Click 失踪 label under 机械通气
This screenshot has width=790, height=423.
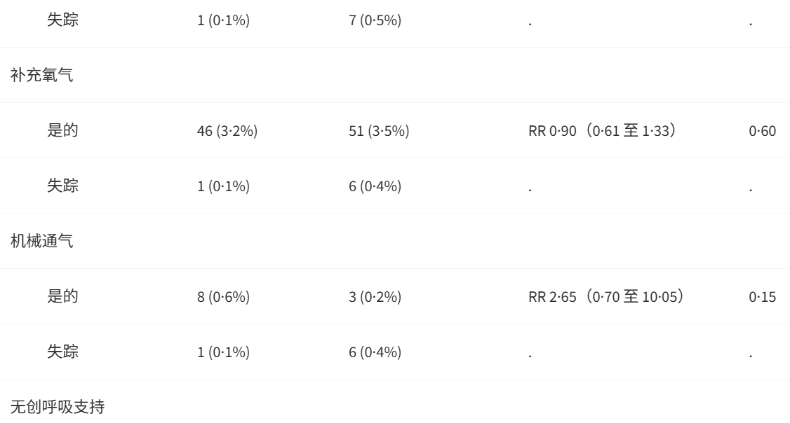[63, 352]
